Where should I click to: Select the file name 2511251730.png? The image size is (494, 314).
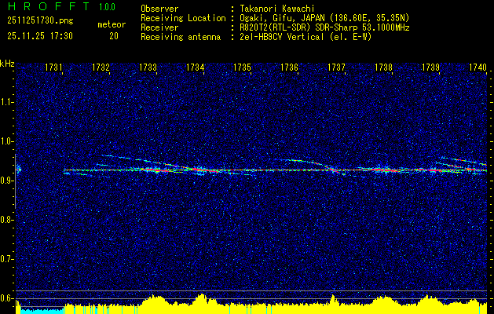point(40,21)
